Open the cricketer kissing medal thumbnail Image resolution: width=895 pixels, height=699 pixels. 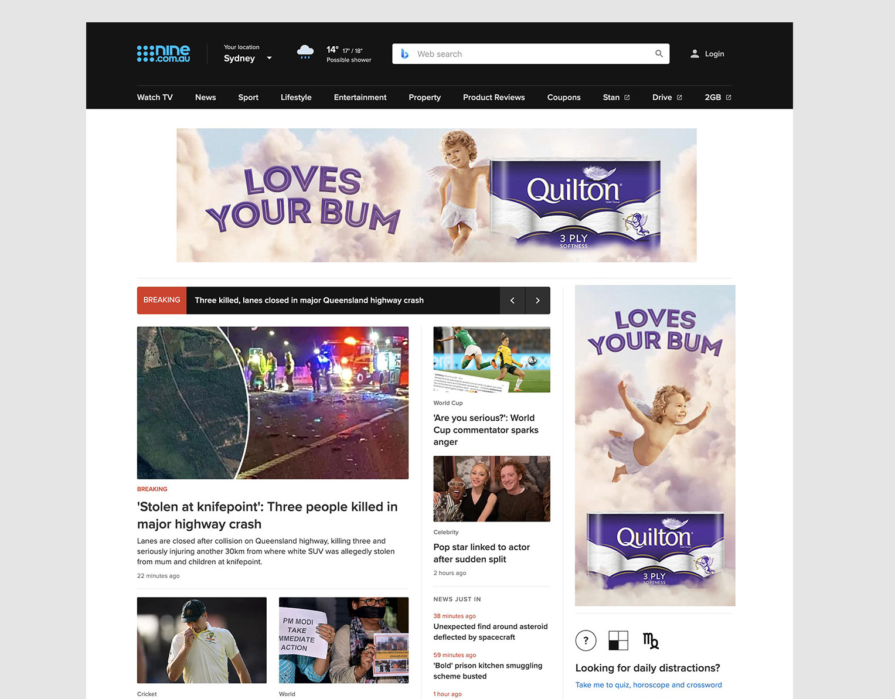(202, 640)
